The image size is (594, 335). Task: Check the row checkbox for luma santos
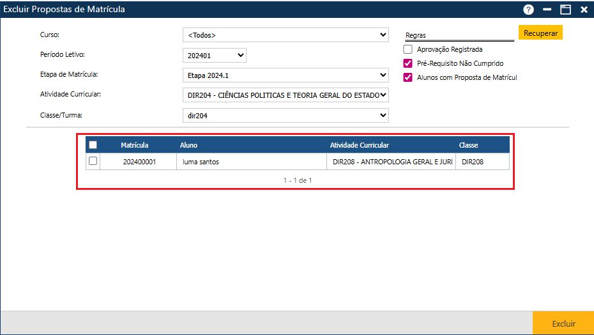(93, 161)
